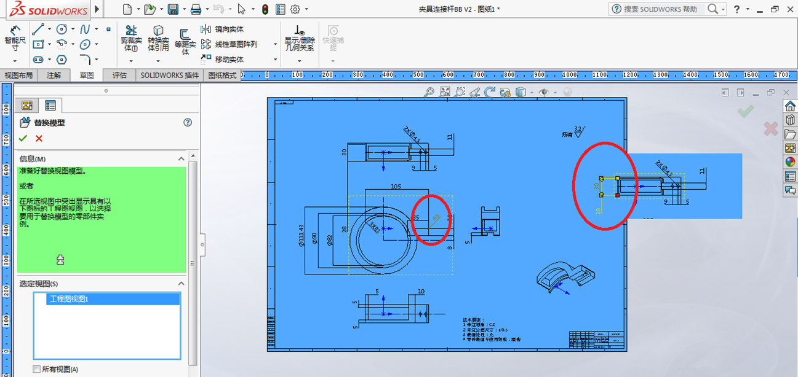Screen dimensions: 798x377
Task: Select the Polygon sketch tool
Action: pos(62,60)
